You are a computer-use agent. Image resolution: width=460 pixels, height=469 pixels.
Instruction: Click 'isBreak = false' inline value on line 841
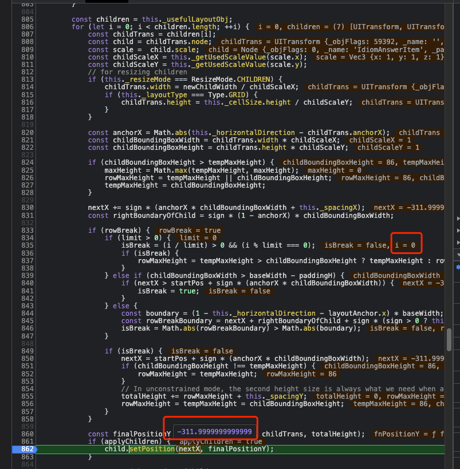[239, 291]
